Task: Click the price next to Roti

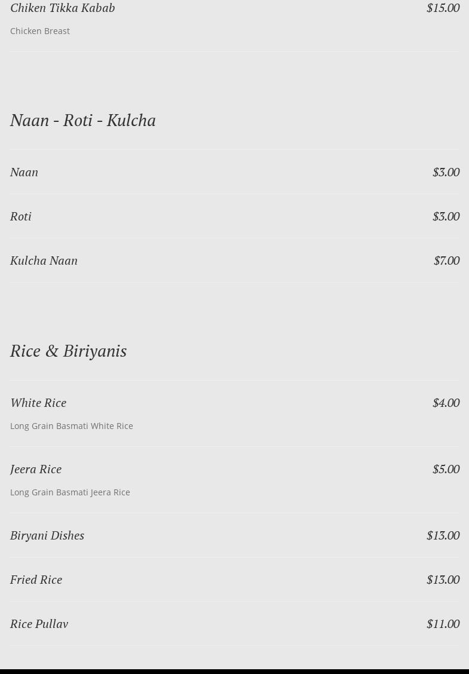Action: [446, 216]
